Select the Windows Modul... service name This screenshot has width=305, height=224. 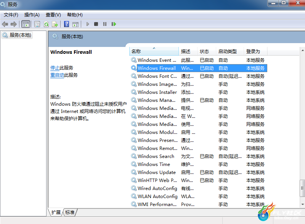click(157, 132)
